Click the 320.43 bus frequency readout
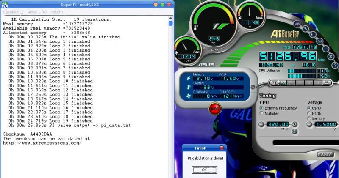 [x=271, y=65]
